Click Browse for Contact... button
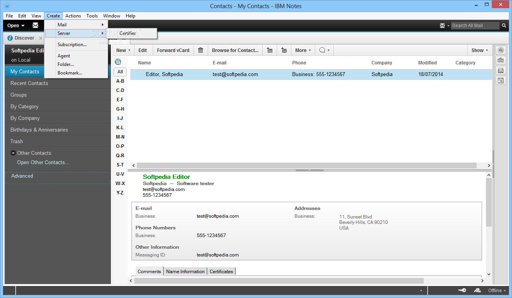This screenshot has width=512, height=298. (235, 50)
